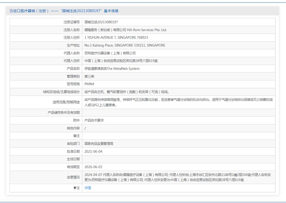Click approval department 国家药品监督管理局
This screenshot has height=203, width=286.
point(99,144)
